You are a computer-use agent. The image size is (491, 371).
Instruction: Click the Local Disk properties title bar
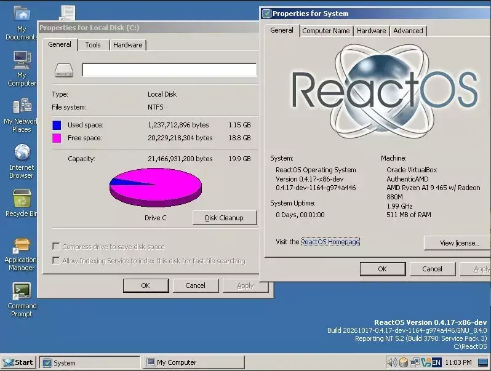[149, 28]
